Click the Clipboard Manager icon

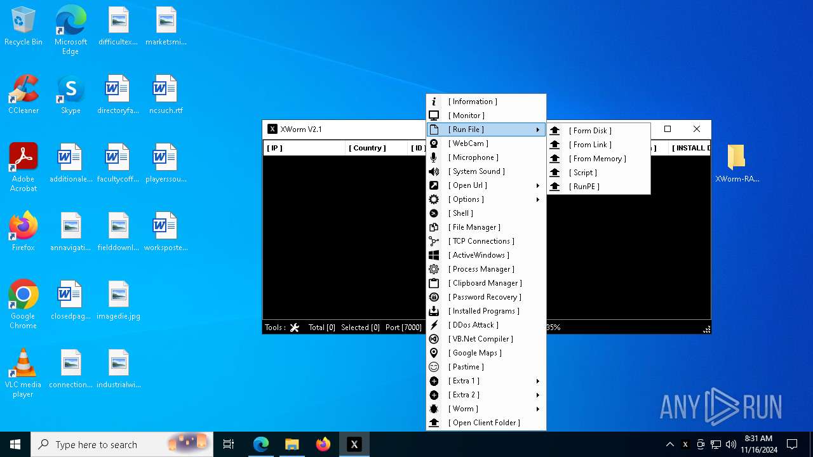[434, 283]
